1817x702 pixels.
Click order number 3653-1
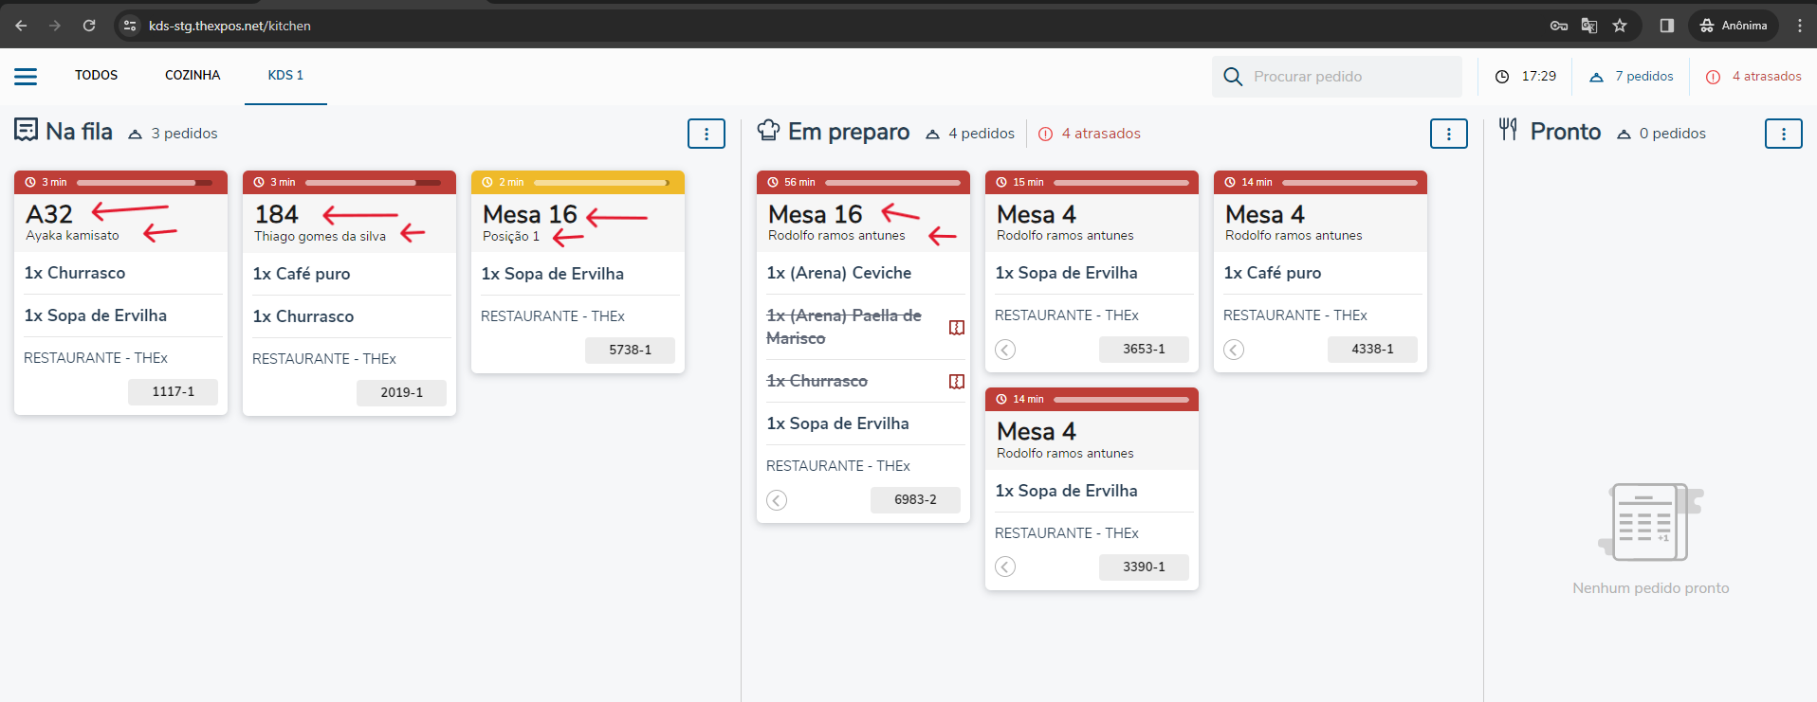(x=1145, y=350)
